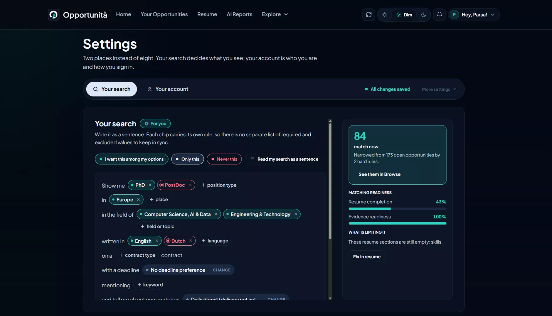The image size is (552, 316).
Task: Remove Engineering & Technology chip
Action: point(296,214)
